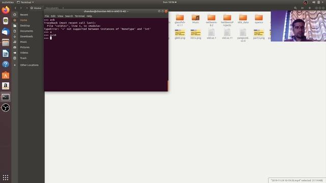Select pangoold.so.0 file

point(243,36)
